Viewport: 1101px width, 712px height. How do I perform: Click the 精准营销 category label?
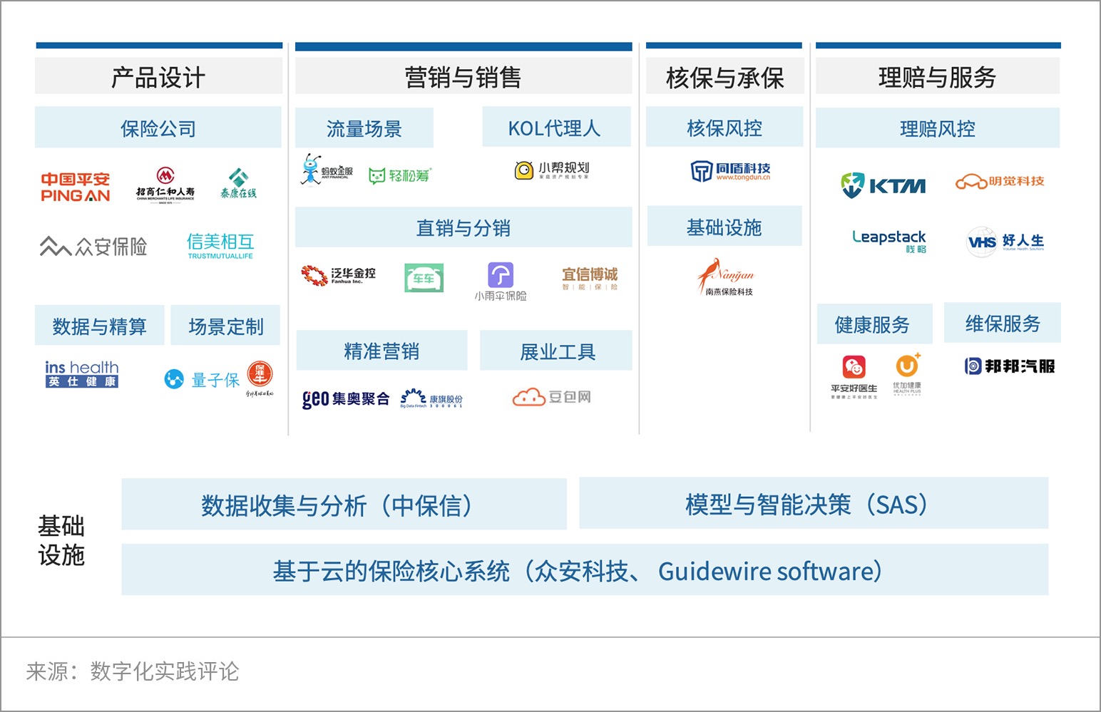click(381, 351)
